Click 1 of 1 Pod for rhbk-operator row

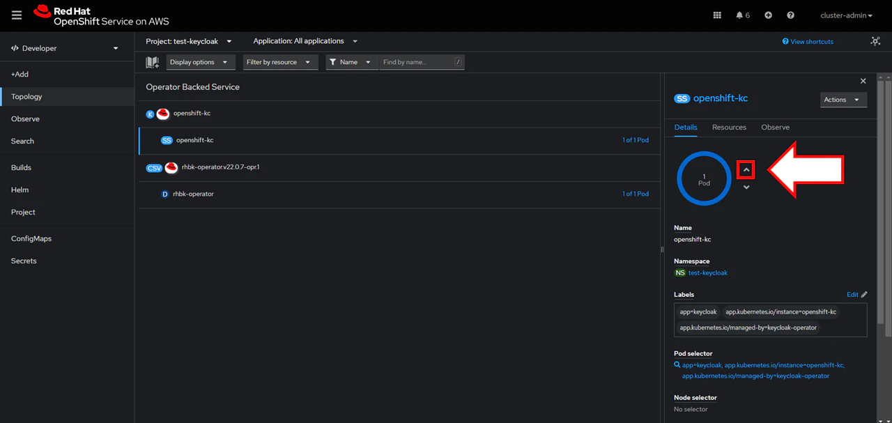[x=636, y=194]
